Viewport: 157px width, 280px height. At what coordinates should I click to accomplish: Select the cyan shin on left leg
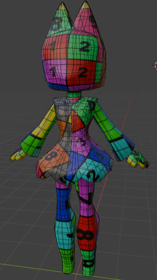coord(64,235)
